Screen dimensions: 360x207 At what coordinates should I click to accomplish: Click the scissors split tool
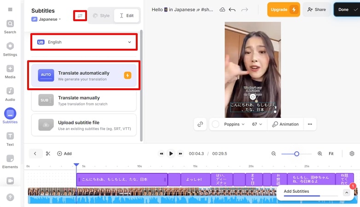point(48,154)
